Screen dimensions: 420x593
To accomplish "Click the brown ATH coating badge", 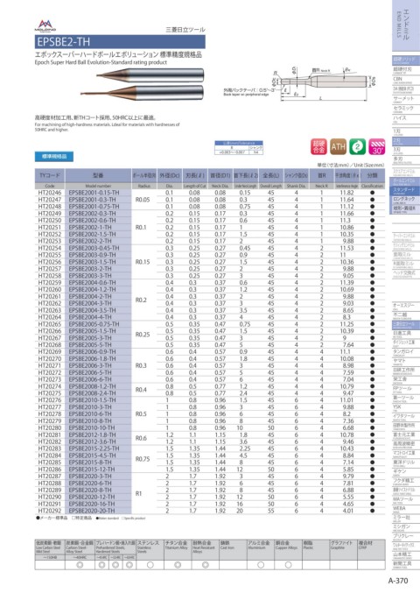I will click(x=338, y=147).
